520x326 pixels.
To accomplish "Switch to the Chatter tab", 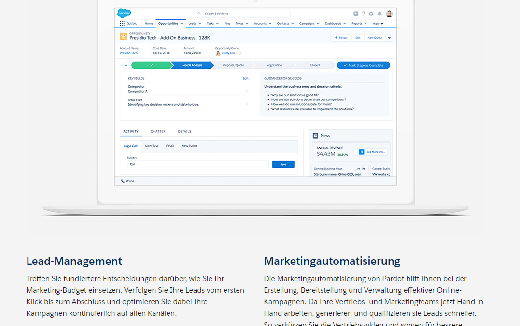I will (158, 132).
